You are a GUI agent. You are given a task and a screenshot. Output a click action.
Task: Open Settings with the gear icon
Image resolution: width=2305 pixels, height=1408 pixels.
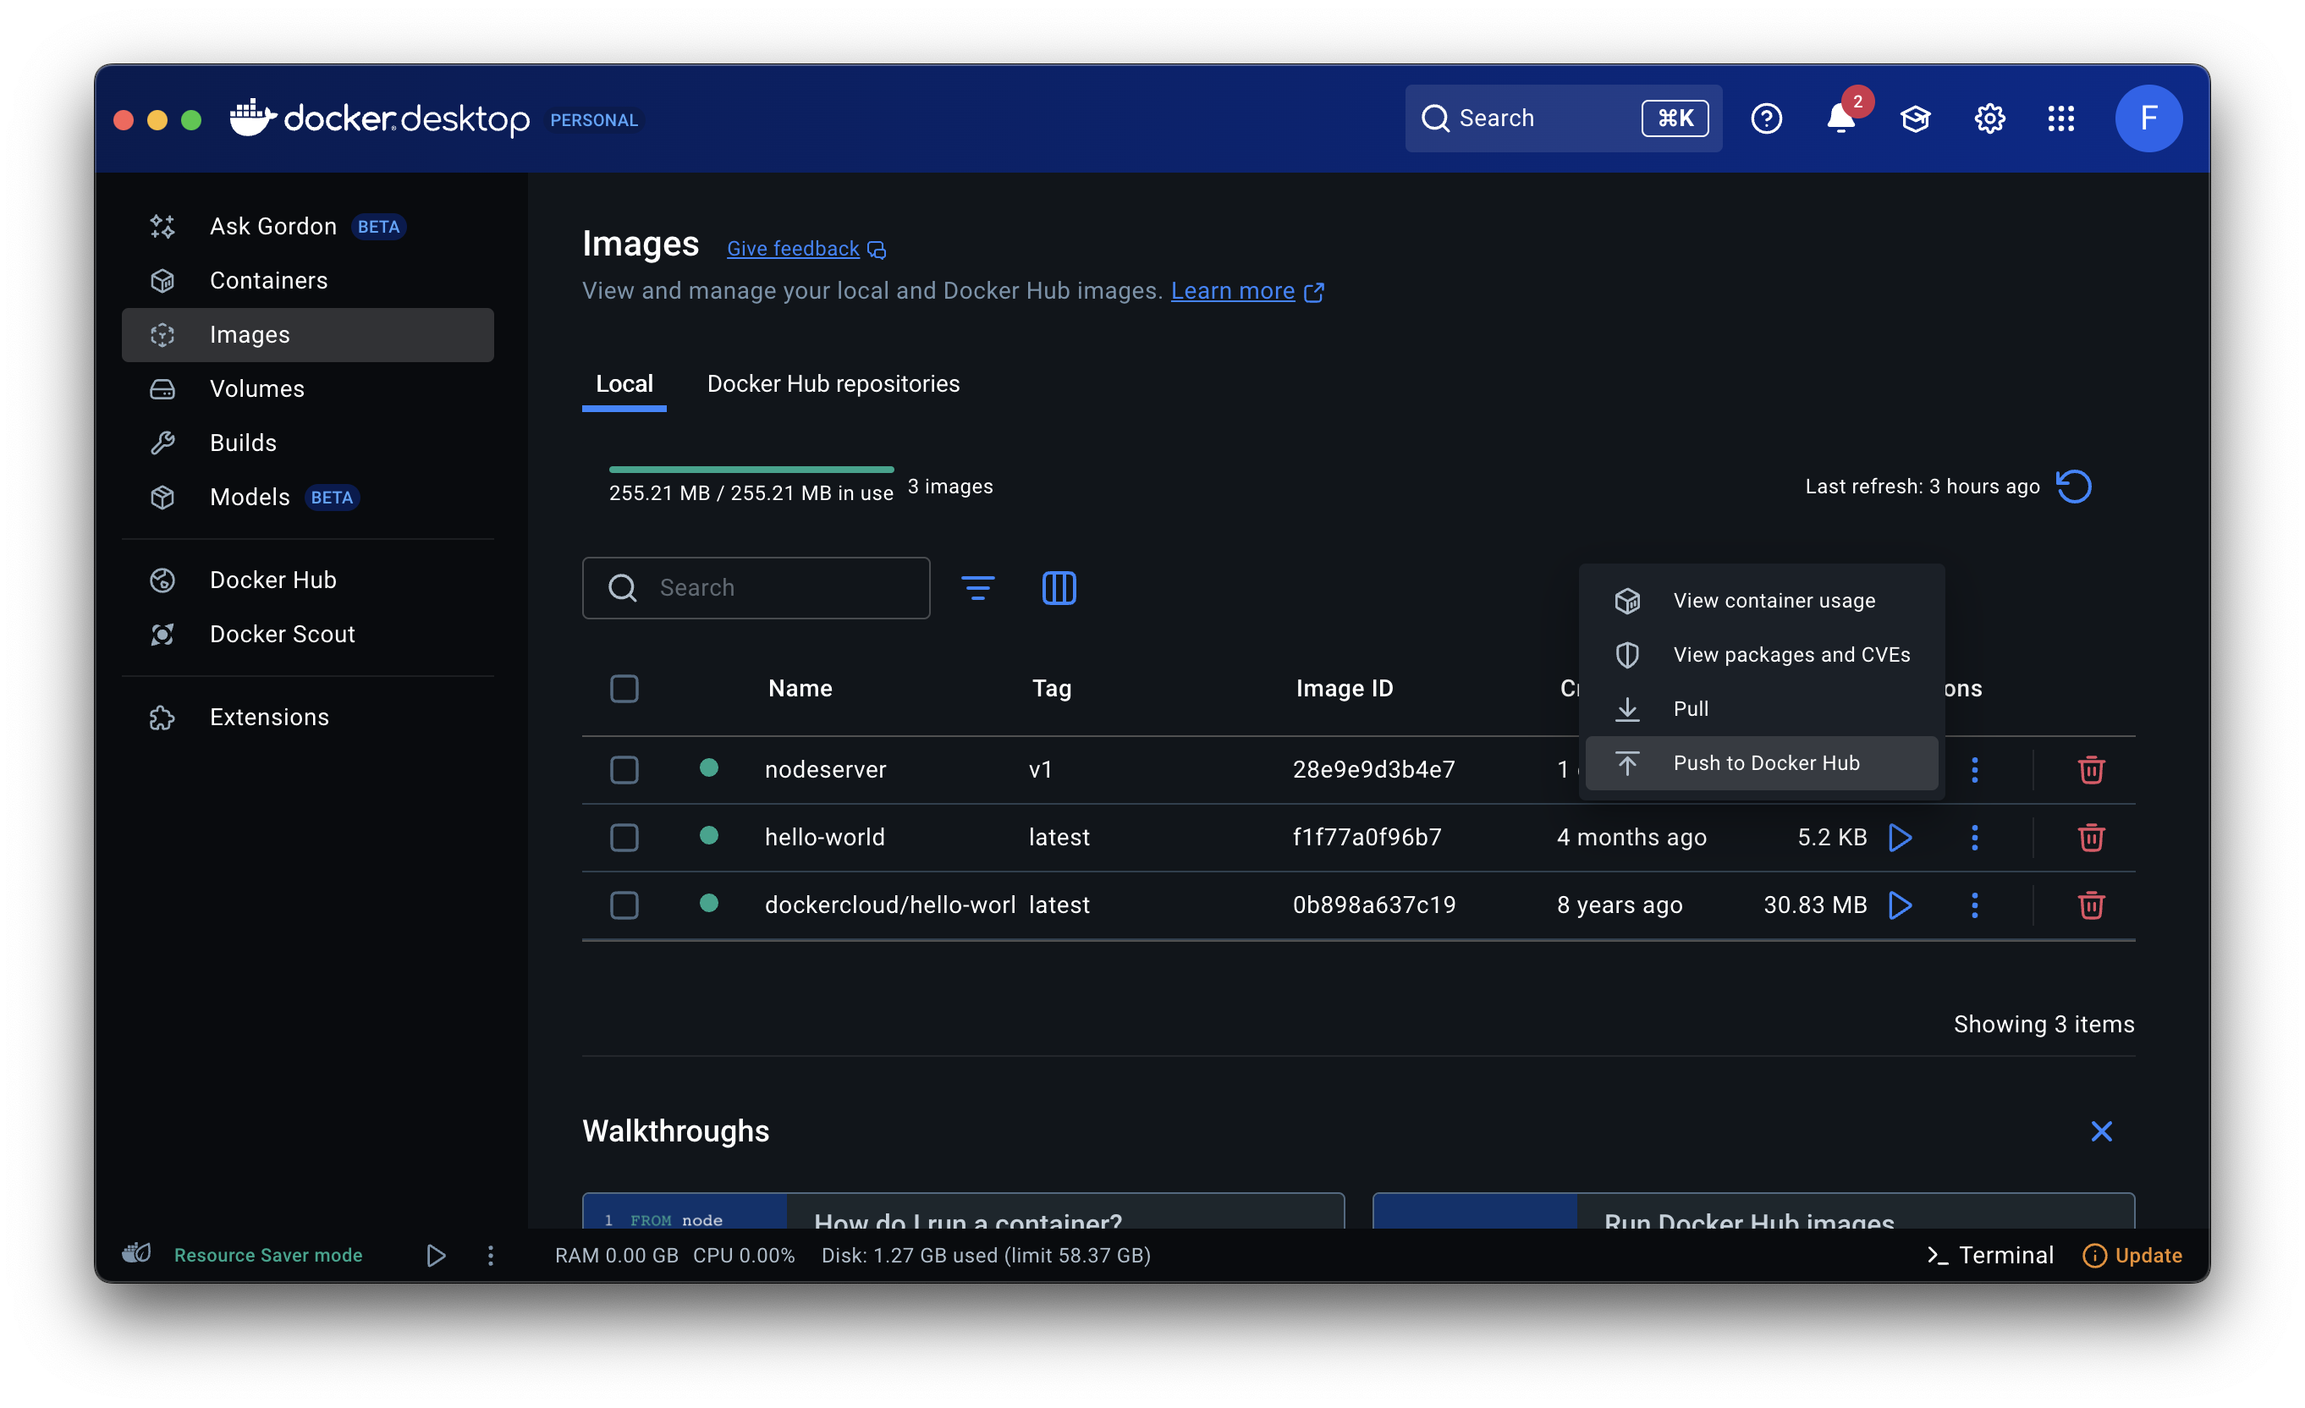click(1989, 118)
